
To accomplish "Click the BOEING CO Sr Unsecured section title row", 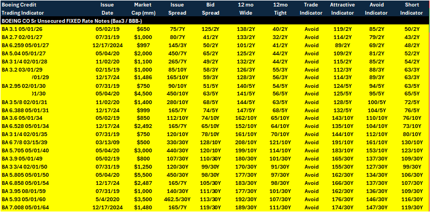I will click(x=215, y=21).
